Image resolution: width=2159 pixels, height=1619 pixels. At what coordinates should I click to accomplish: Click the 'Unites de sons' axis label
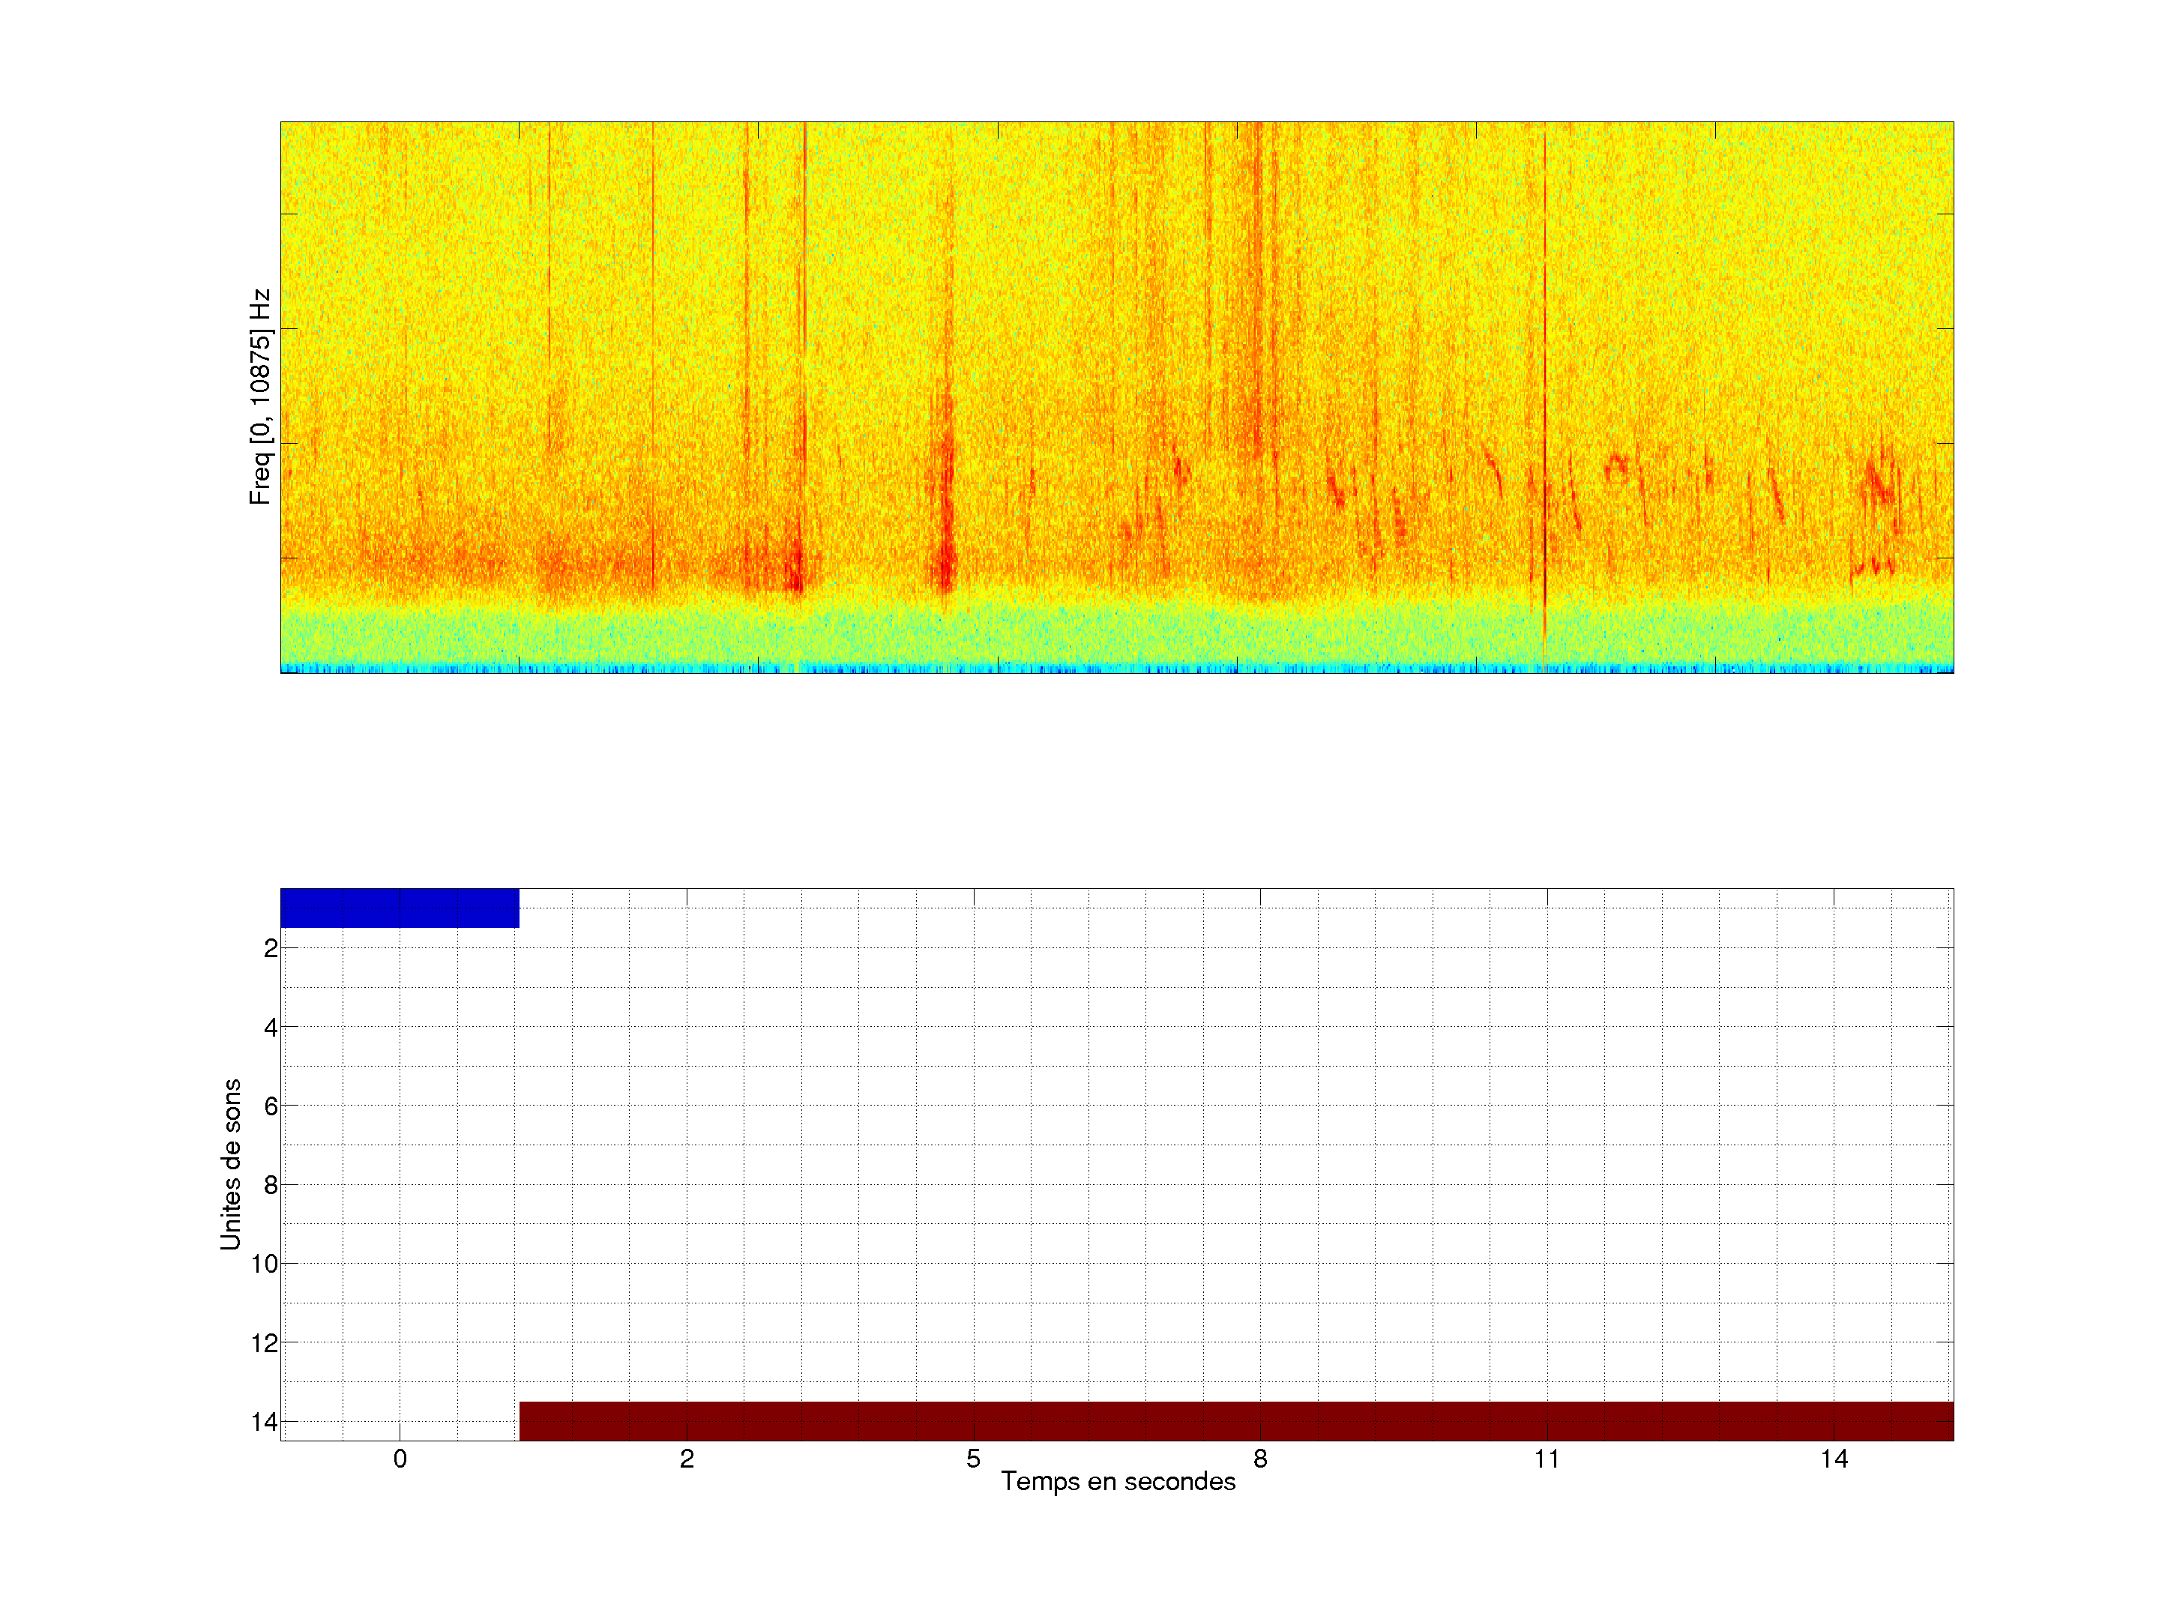click(230, 1164)
